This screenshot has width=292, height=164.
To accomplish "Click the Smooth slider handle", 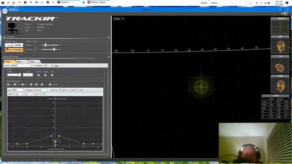I will (54, 49).
